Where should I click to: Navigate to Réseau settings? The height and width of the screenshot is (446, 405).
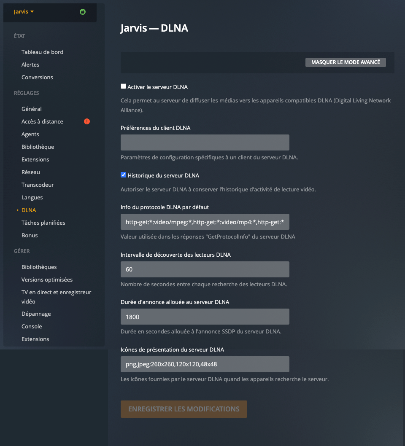click(31, 172)
